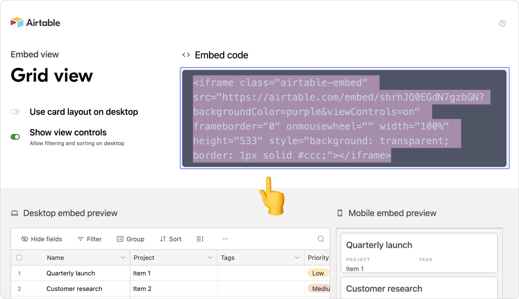Click the Medium priority tag in row 2
The image size is (519, 299).
(319, 289)
